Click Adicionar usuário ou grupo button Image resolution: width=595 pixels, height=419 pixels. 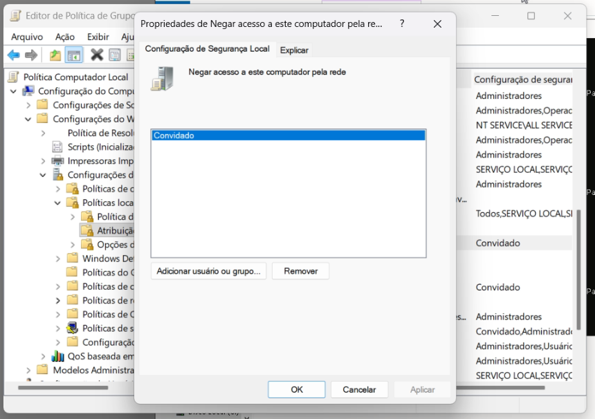click(208, 271)
